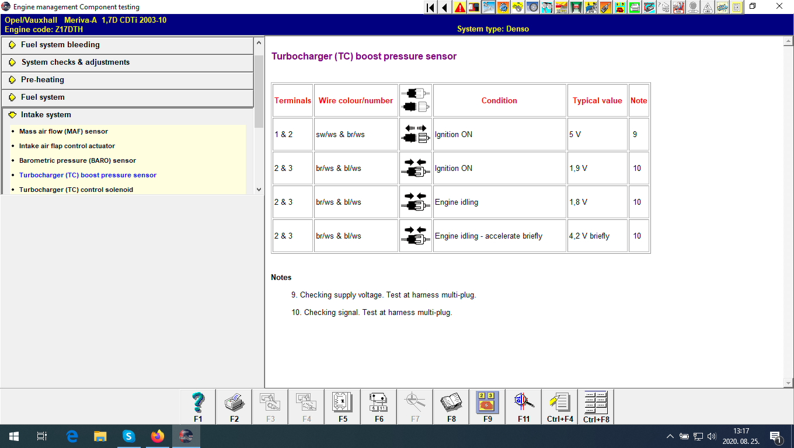Click the Terminals column header
794x448 pixels.
coord(292,100)
